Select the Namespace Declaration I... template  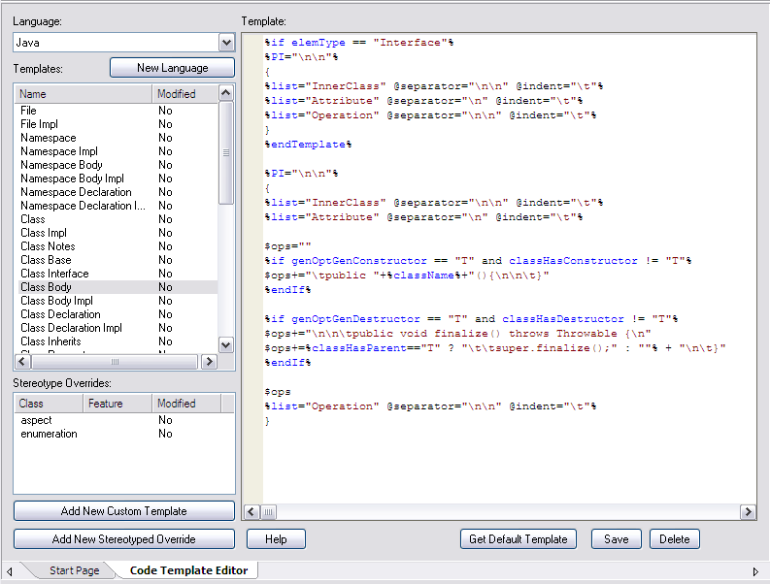click(x=117, y=206)
